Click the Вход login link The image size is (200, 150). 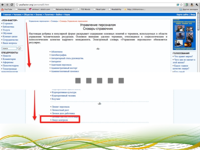pos(193,14)
